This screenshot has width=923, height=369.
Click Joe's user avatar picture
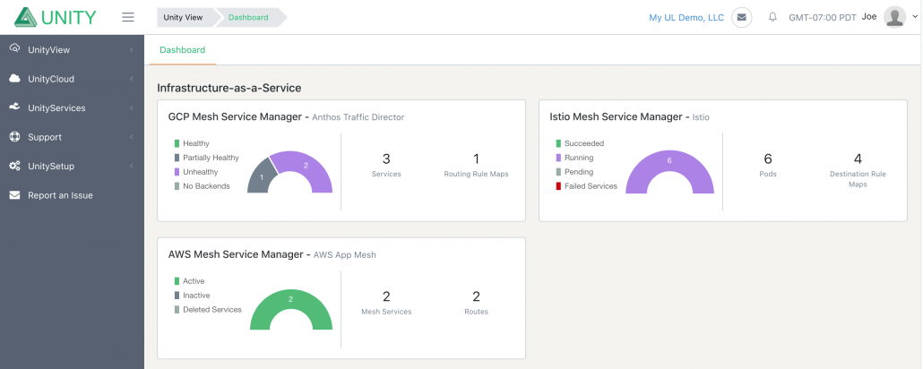coord(894,17)
